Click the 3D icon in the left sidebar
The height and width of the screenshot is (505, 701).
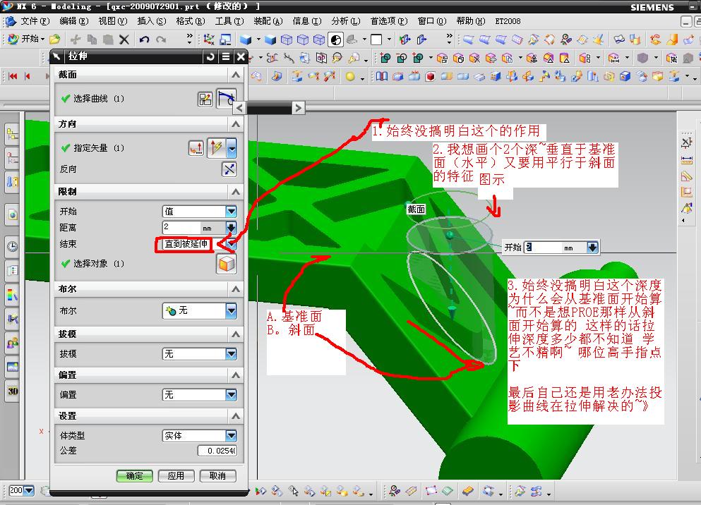coord(13,391)
